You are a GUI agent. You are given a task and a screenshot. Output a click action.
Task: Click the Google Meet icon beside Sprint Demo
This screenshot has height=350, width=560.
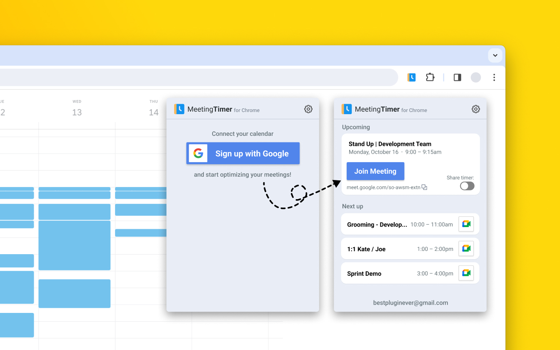click(466, 273)
